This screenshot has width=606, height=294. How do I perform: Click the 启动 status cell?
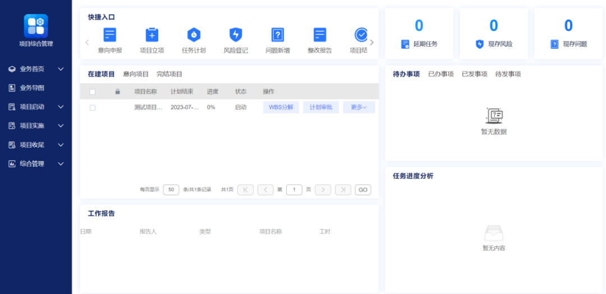[240, 107]
